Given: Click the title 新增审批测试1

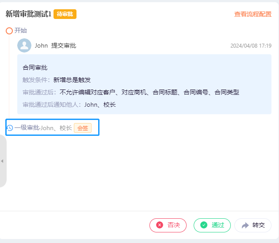Looking at the screenshot, I should click(28, 14).
